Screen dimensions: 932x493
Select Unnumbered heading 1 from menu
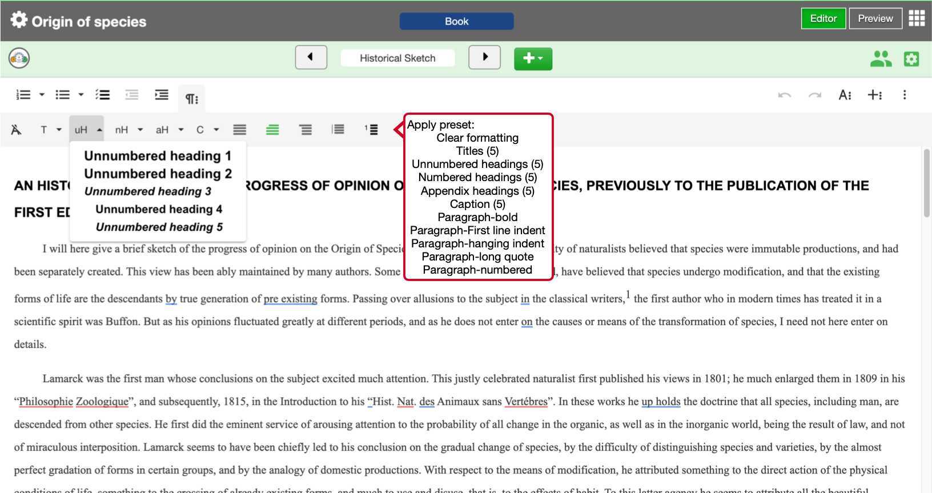[x=158, y=156]
